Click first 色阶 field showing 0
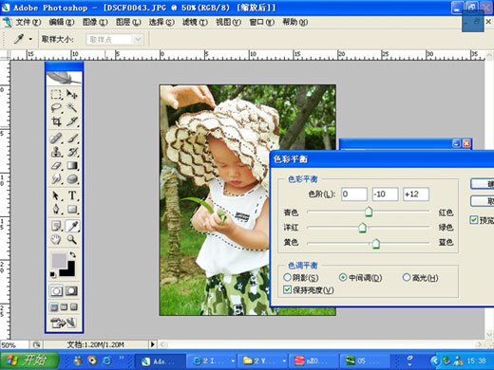494x370 pixels. [354, 194]
